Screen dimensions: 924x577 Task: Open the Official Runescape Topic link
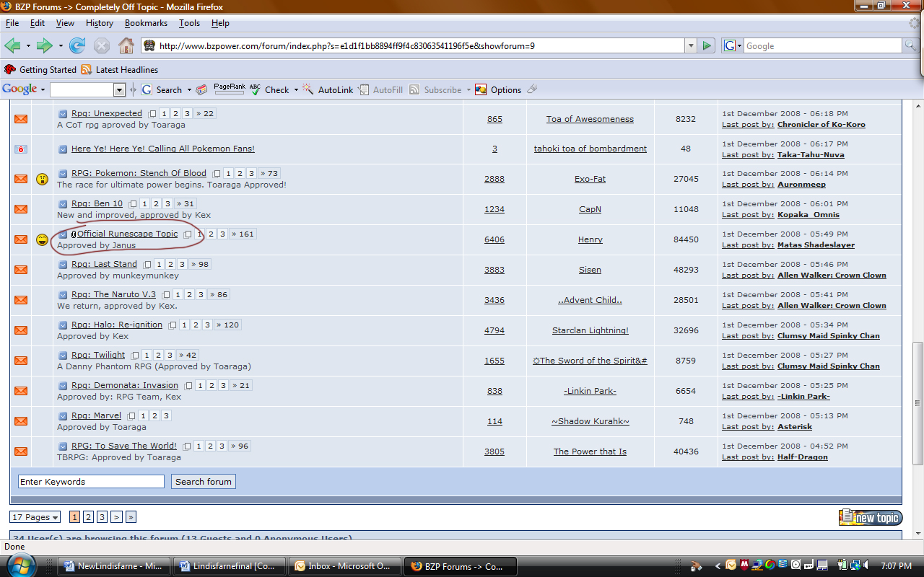tap(127, 234)
